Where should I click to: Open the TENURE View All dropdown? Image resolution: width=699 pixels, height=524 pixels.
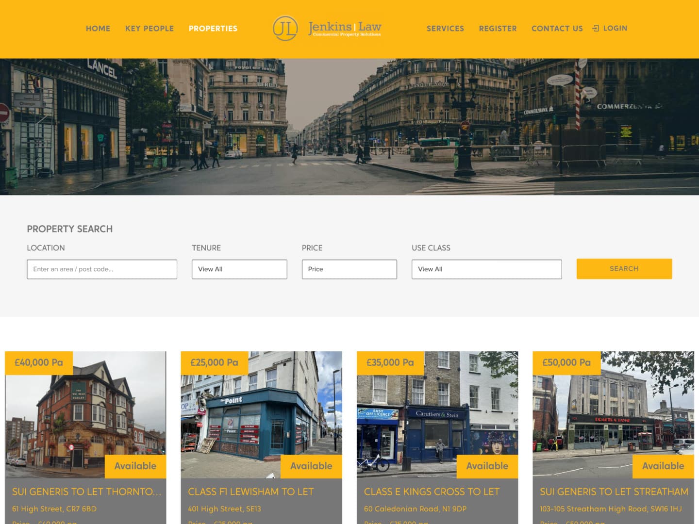[x=239, y=269]
